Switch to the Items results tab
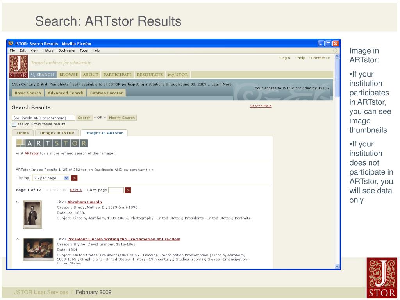This screenshot has width=400, height=300. [23, 133]
